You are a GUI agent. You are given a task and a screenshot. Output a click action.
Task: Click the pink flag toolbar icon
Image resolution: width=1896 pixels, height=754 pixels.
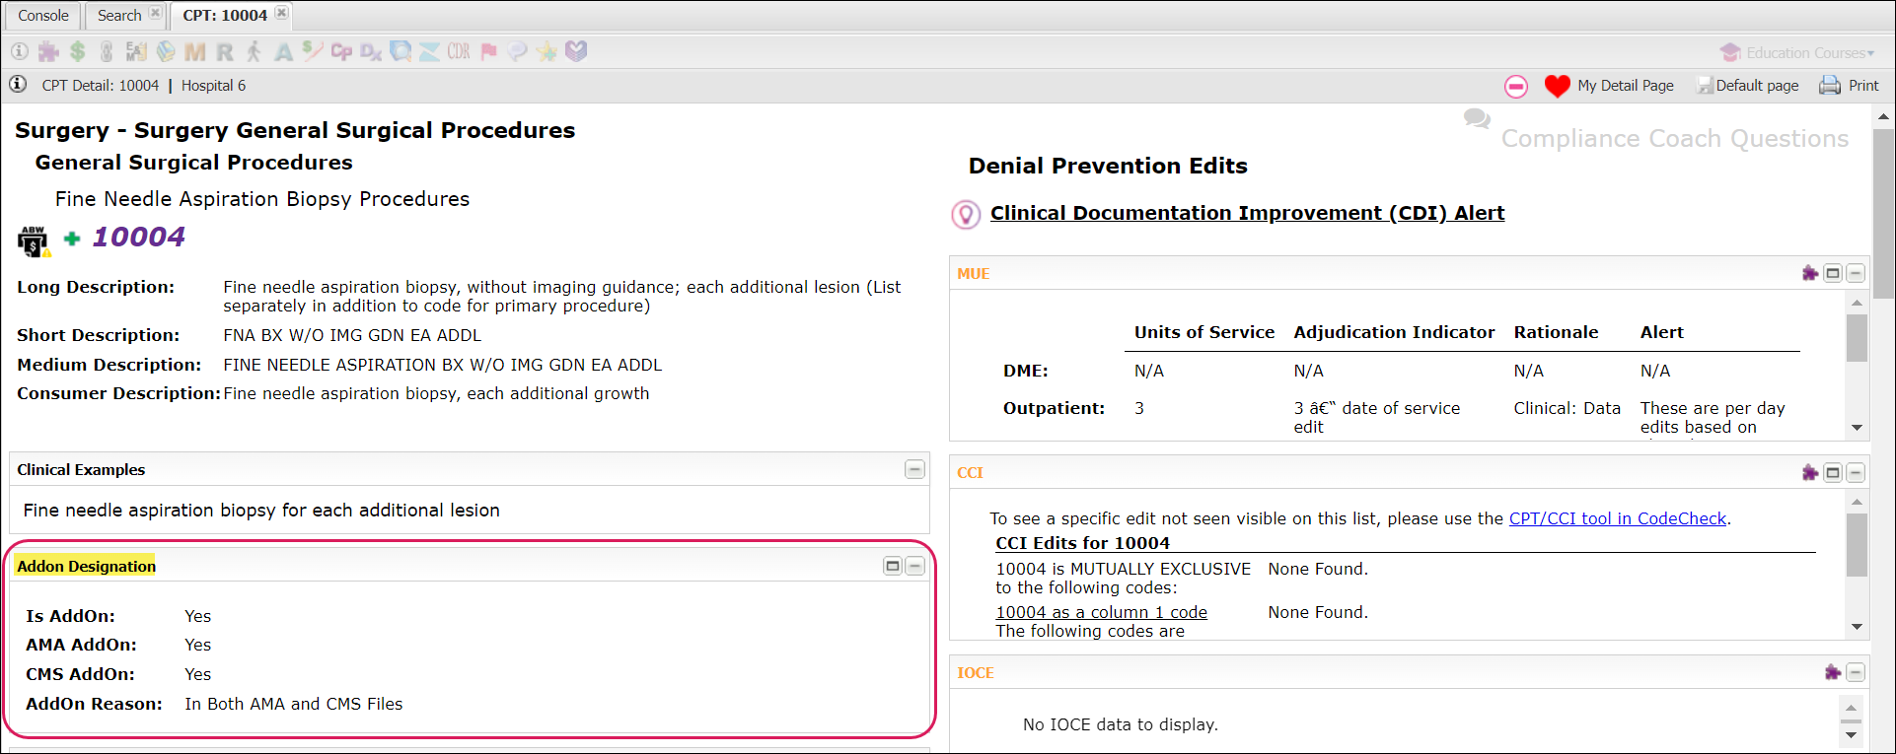488,51
